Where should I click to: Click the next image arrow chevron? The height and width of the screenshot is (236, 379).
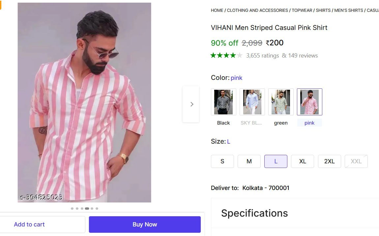tap(191, 104)
